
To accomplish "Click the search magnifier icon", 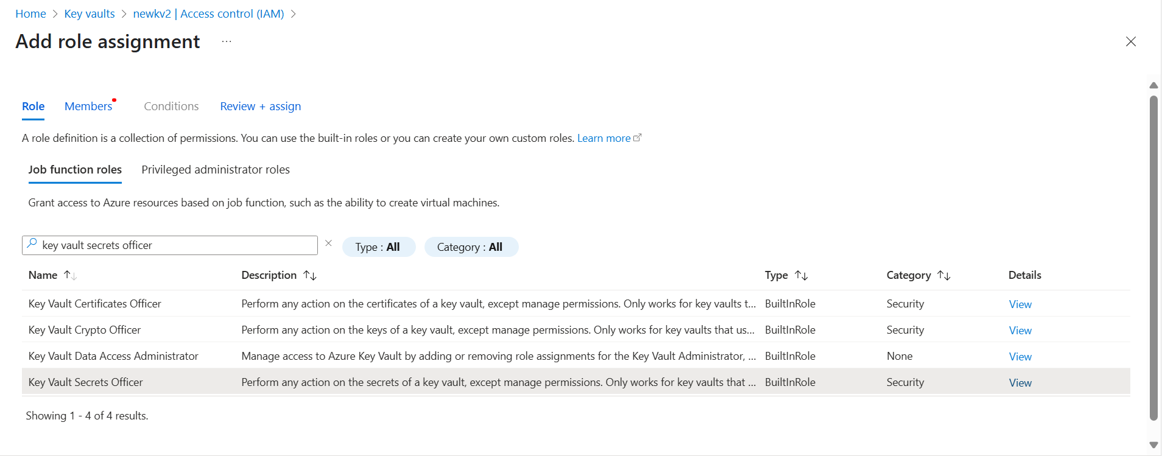I will click(x=32, y=244).
